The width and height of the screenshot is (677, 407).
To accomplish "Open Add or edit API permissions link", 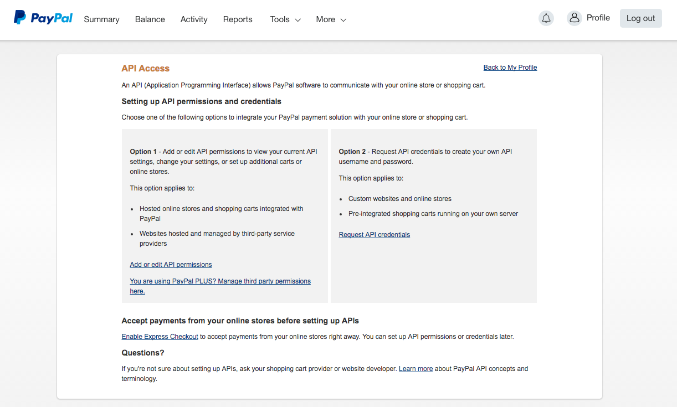I will click(x=171, y=265).
